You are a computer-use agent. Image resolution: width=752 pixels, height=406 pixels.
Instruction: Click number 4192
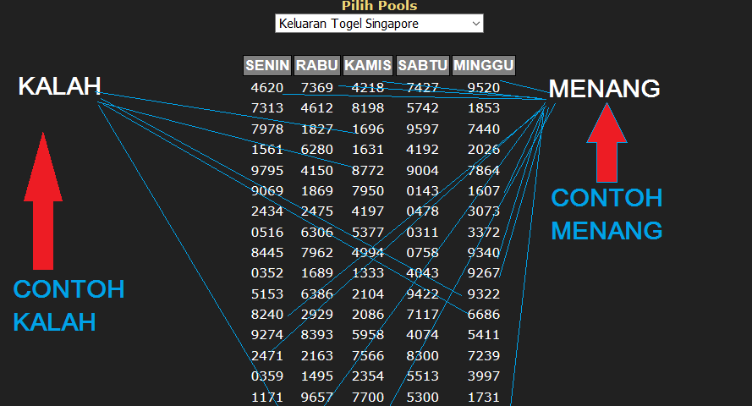[x=422, y=150]
